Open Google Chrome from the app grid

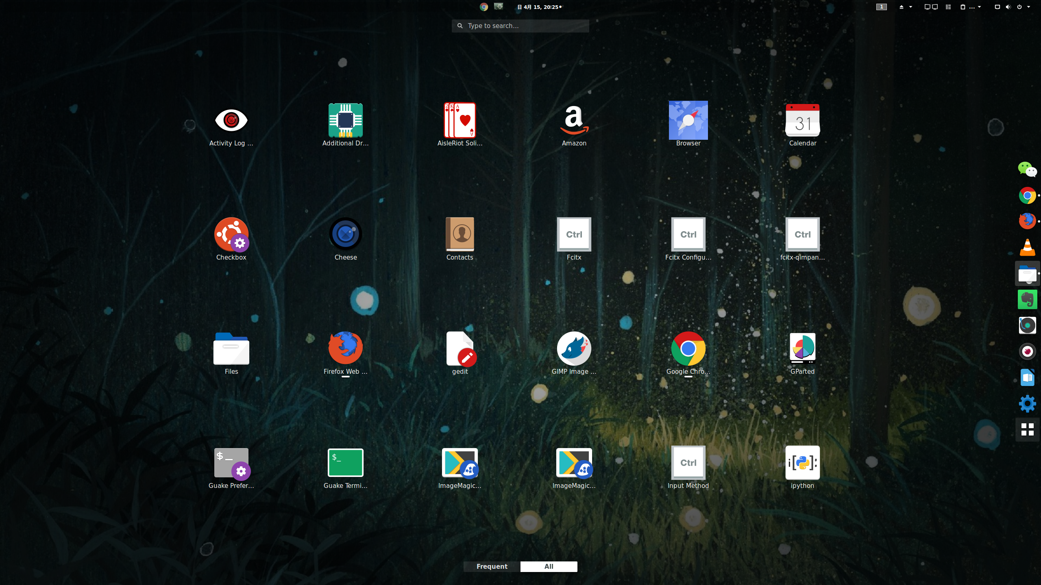click(x=688, y=353)
